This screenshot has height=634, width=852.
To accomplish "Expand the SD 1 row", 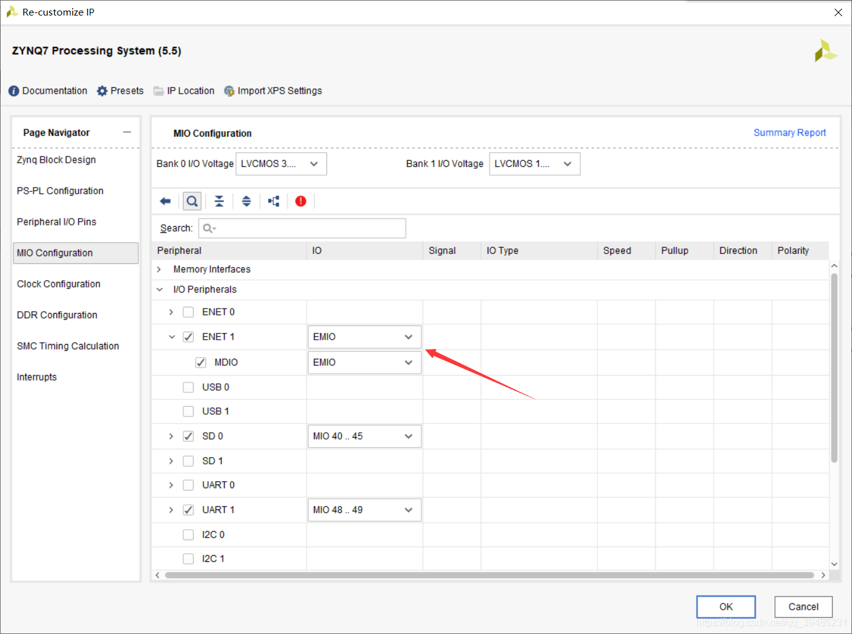I will (171, 461).
